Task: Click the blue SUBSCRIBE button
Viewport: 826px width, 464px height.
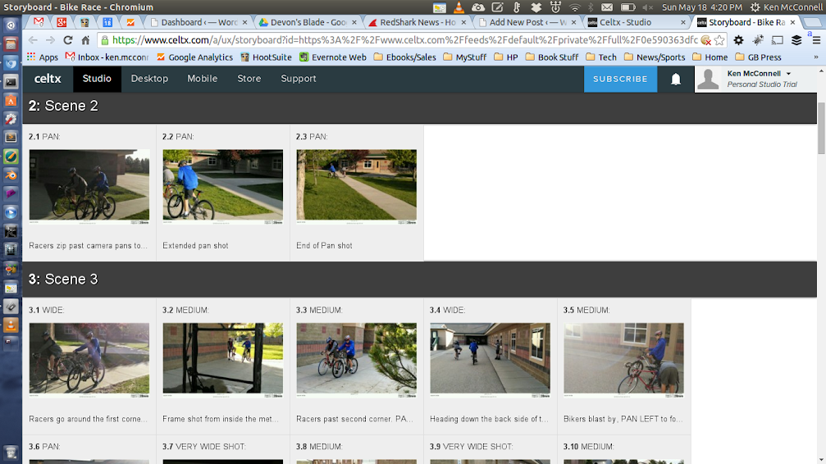Action: (x=621, y=79)
